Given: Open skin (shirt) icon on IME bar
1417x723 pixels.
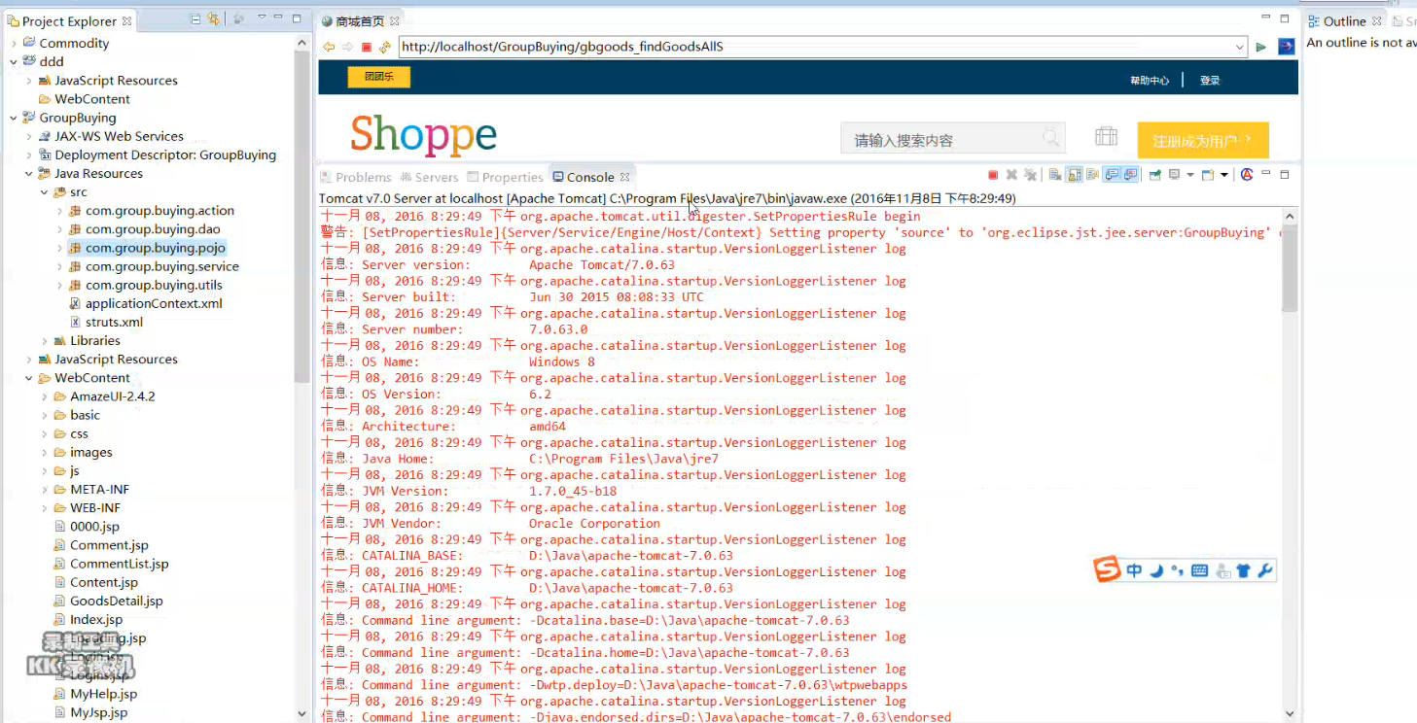Looking at the screenshot, I should 1244,570.
